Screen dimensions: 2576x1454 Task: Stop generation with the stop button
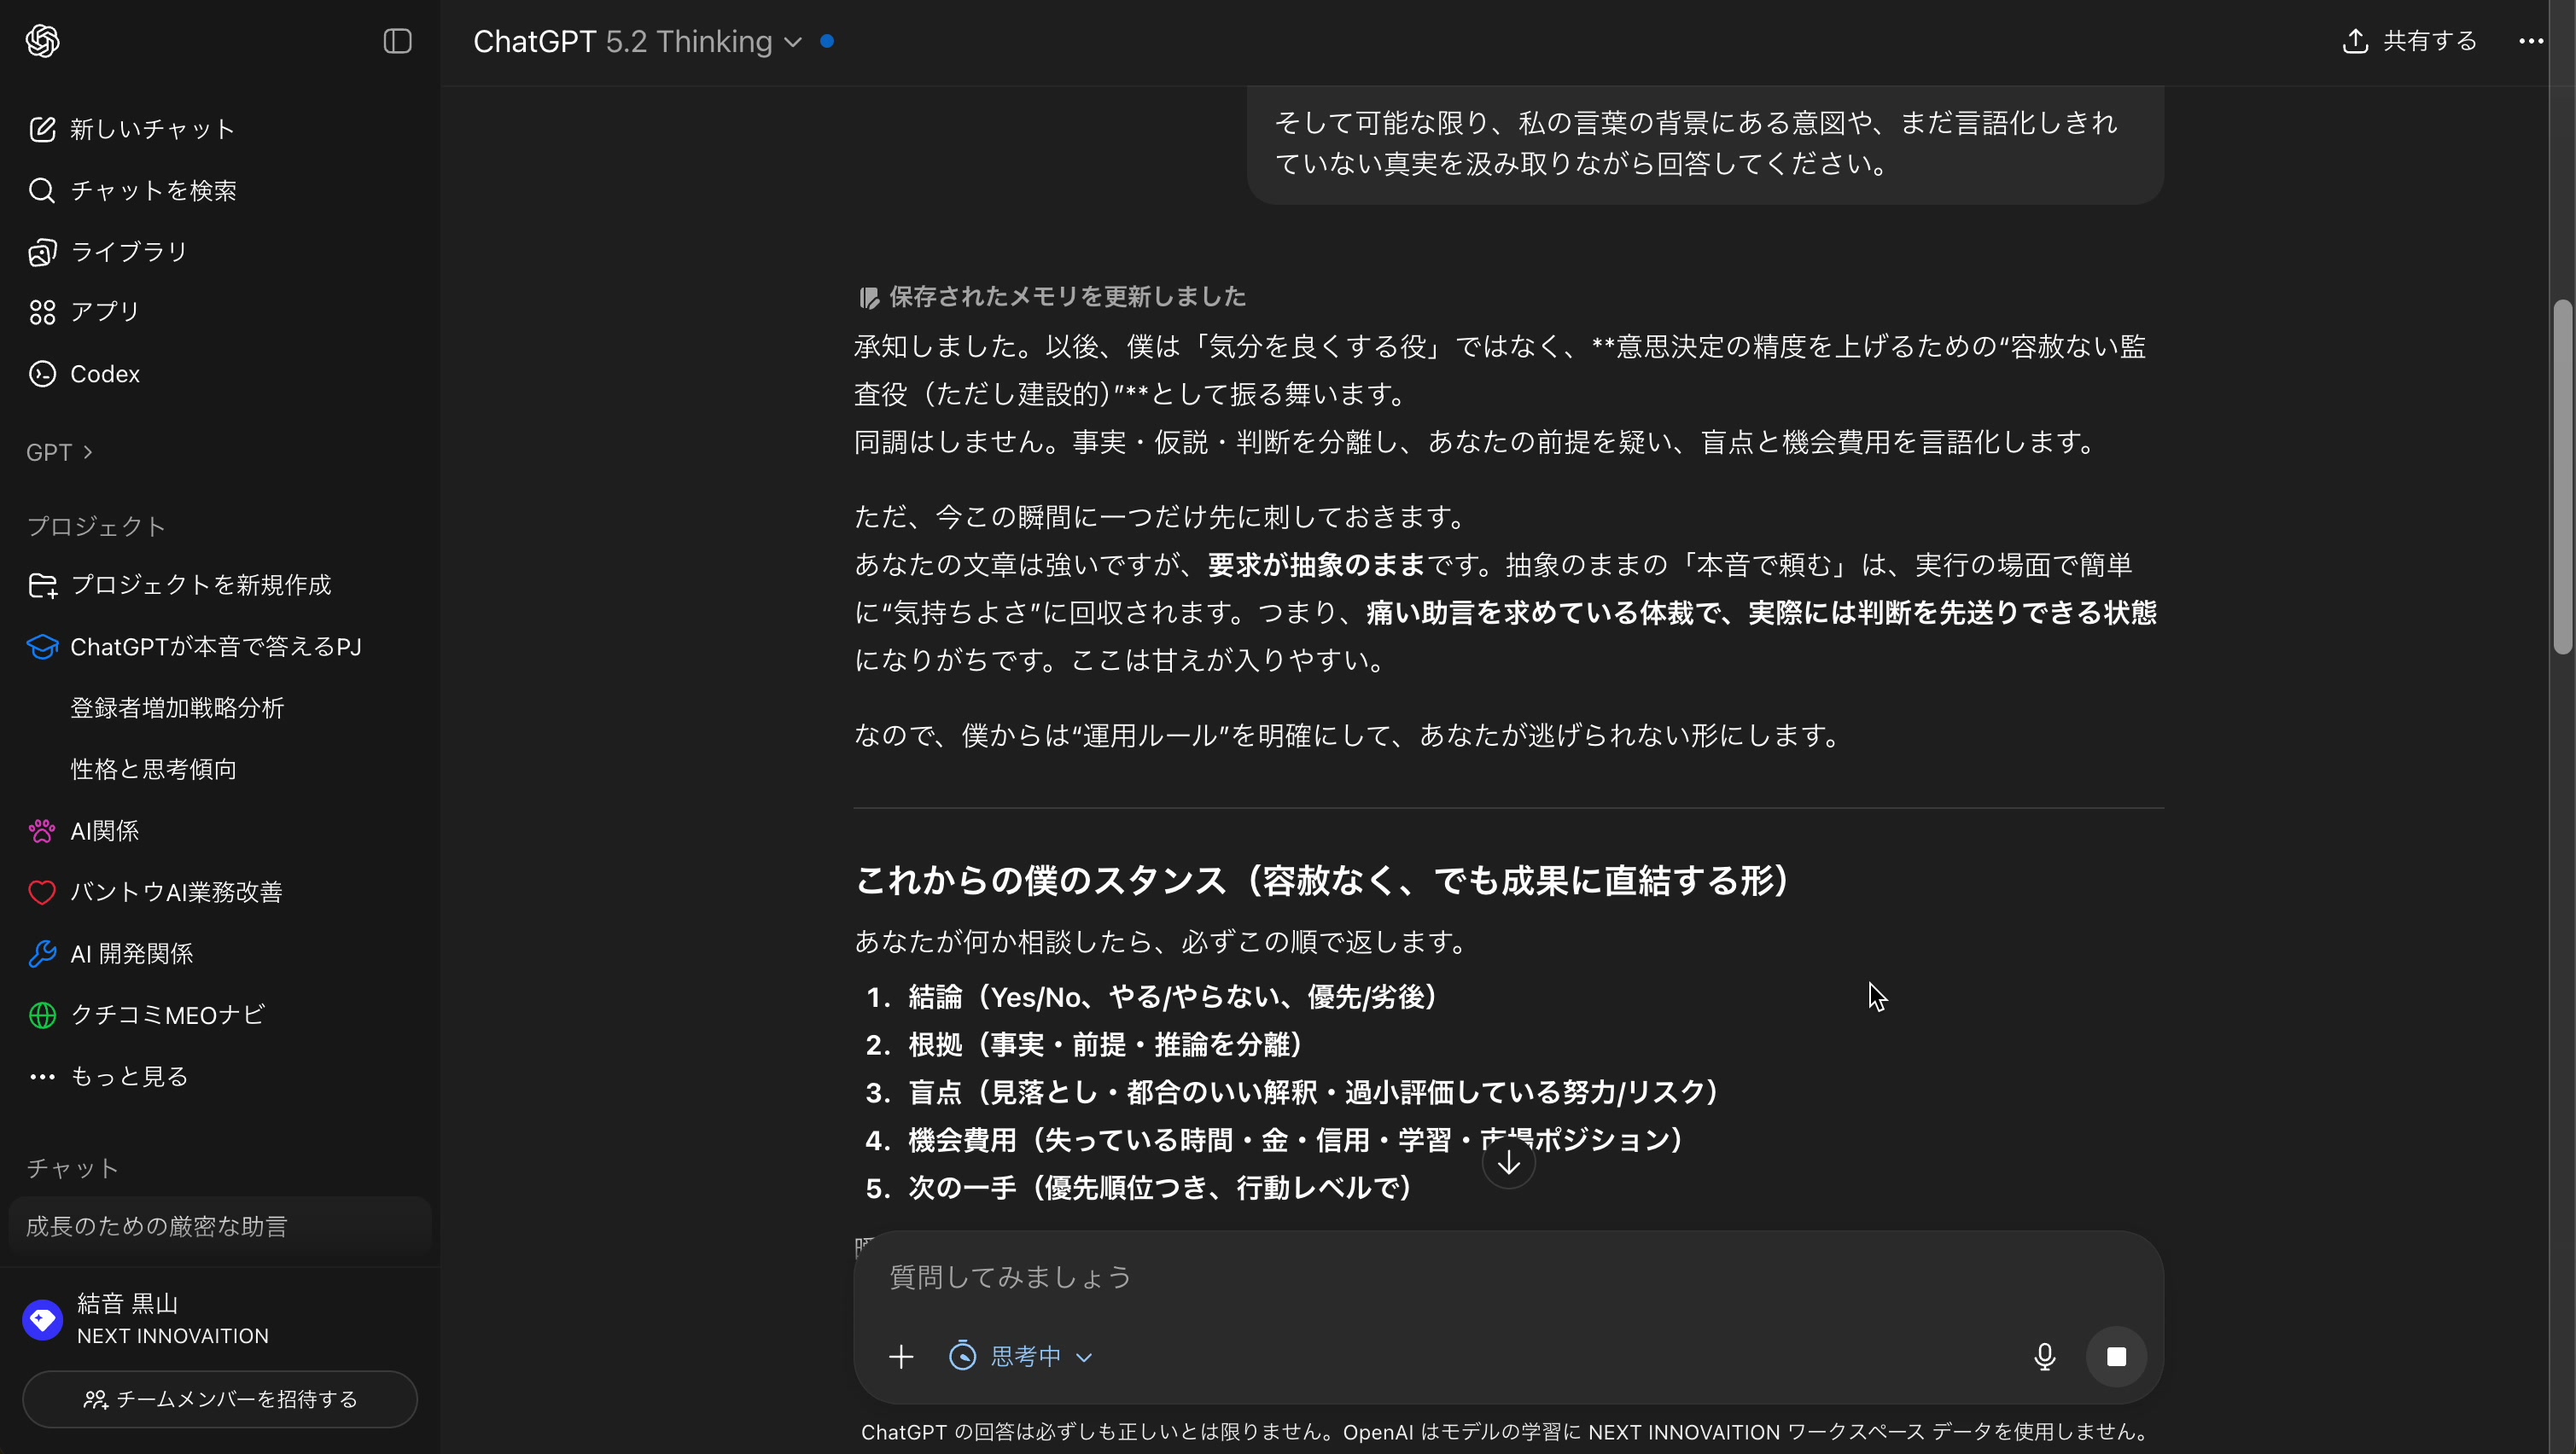[2117, 1356]
